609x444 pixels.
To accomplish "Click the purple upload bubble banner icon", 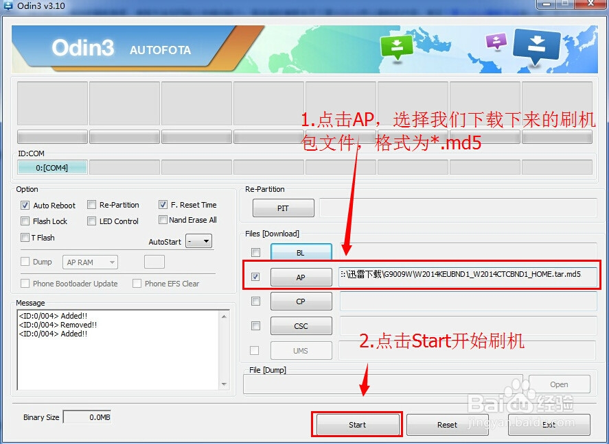I will click(x=496, y=41).
